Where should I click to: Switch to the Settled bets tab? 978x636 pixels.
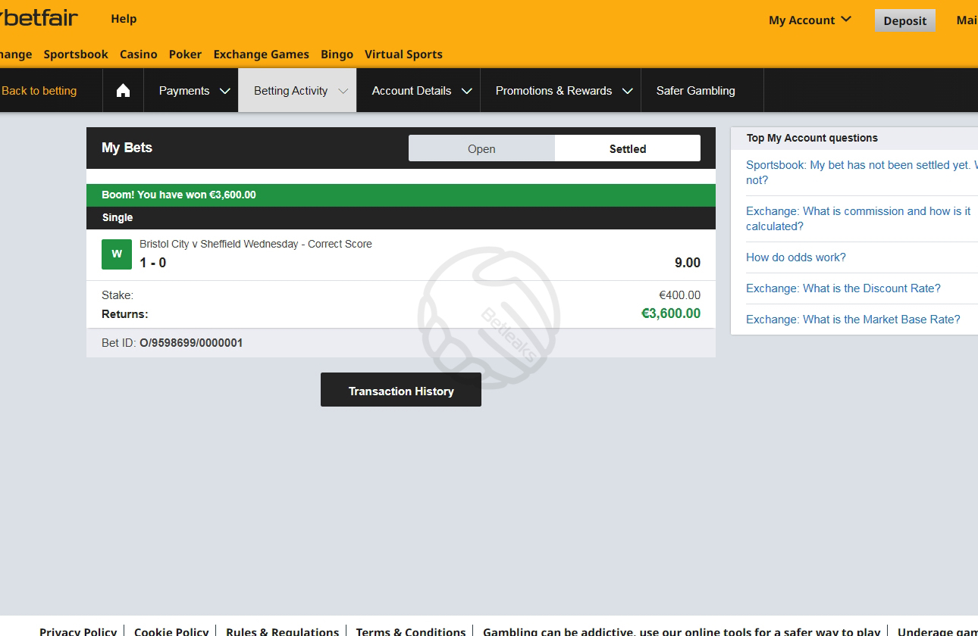[628, 148]
